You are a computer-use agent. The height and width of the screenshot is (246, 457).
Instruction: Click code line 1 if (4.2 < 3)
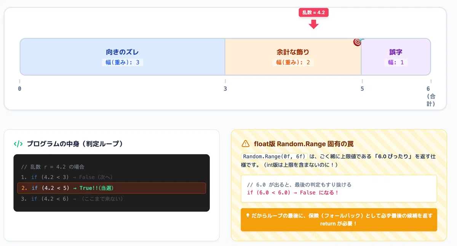pos(67,177)
